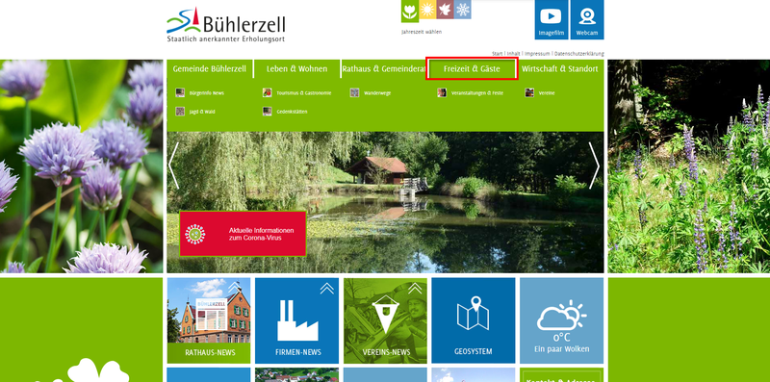Select the summer sun season icon

tap(427, 10)
